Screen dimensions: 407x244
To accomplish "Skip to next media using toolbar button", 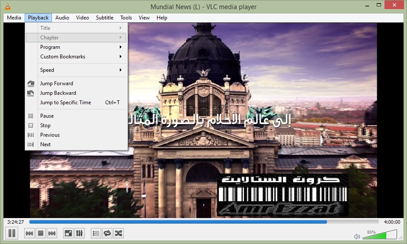I will tap(52, 234).
